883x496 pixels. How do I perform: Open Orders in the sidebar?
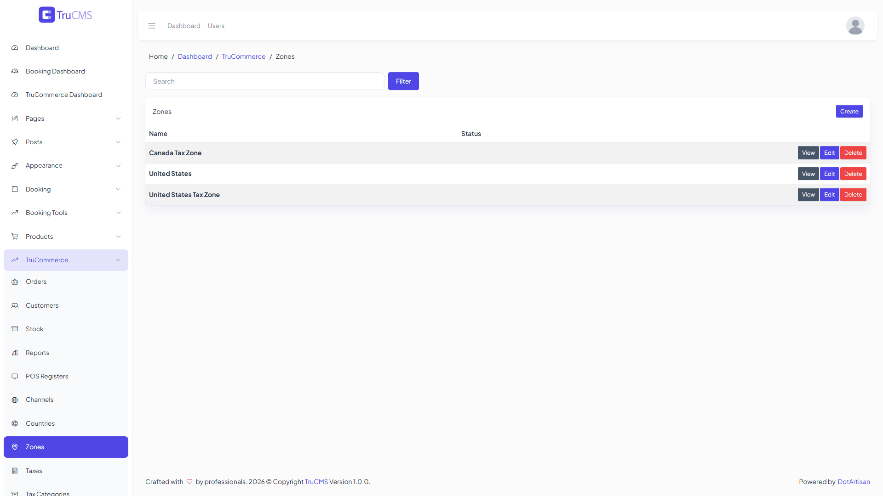coord(66,282)
